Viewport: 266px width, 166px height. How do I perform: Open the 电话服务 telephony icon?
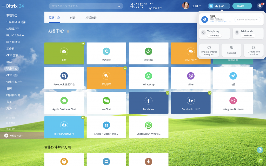point(106,51)
